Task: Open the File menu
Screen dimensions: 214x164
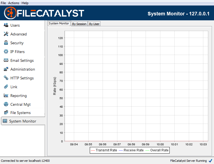Action: 3,3
